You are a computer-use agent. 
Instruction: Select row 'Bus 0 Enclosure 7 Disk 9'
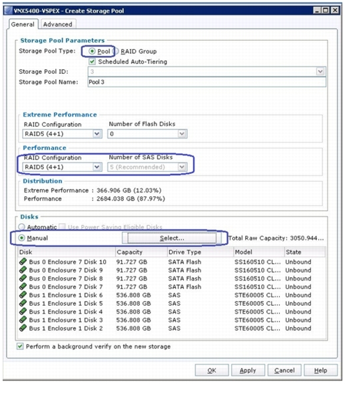pyautogui.click(x=172, y=270)
